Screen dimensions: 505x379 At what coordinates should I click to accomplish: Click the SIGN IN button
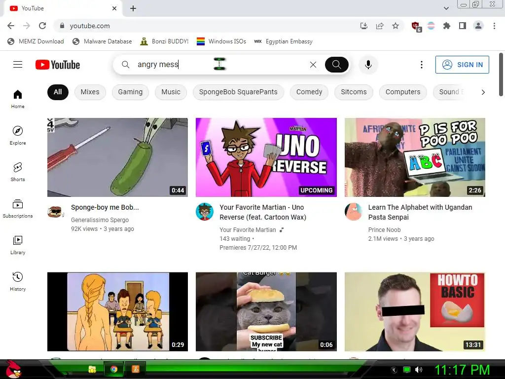(462, 65)
